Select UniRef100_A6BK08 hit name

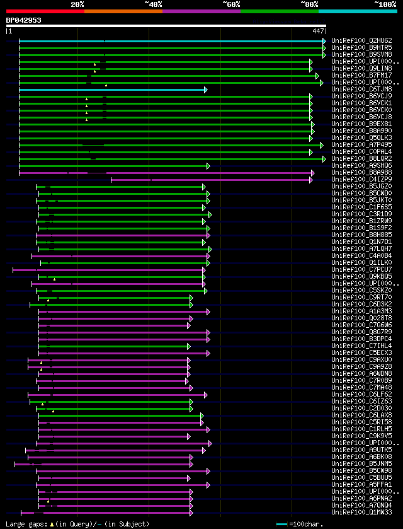click(x=361, y=457)
